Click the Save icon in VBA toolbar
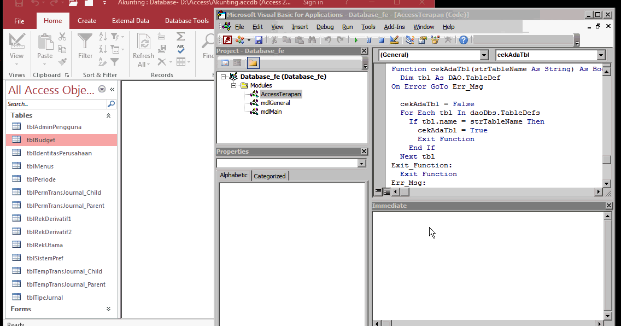The height and width of the screenshot is (326, 621). (x=259, y=40)
